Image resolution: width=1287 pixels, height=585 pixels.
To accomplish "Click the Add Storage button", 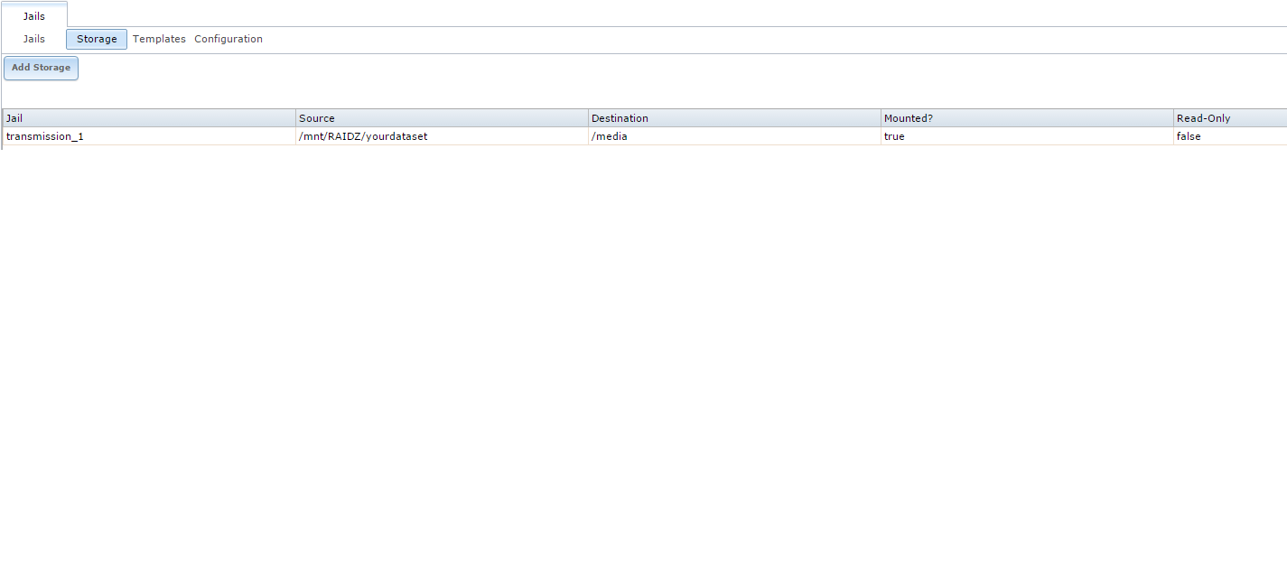I will [x=41, y=68].
